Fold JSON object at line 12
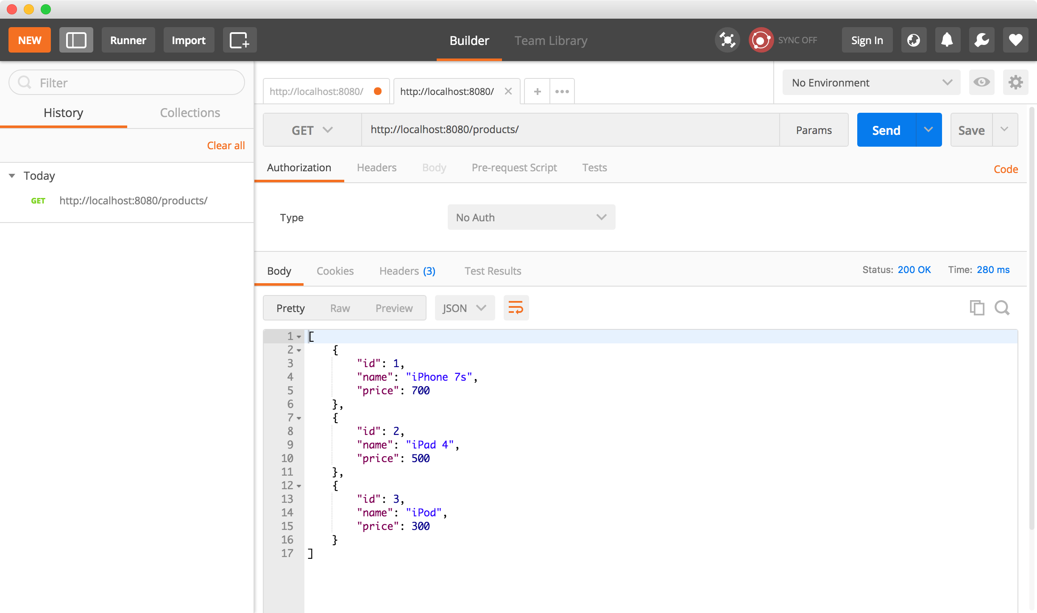The height and width of the screenshot is (613, 1037). click(x=299, y=486)
